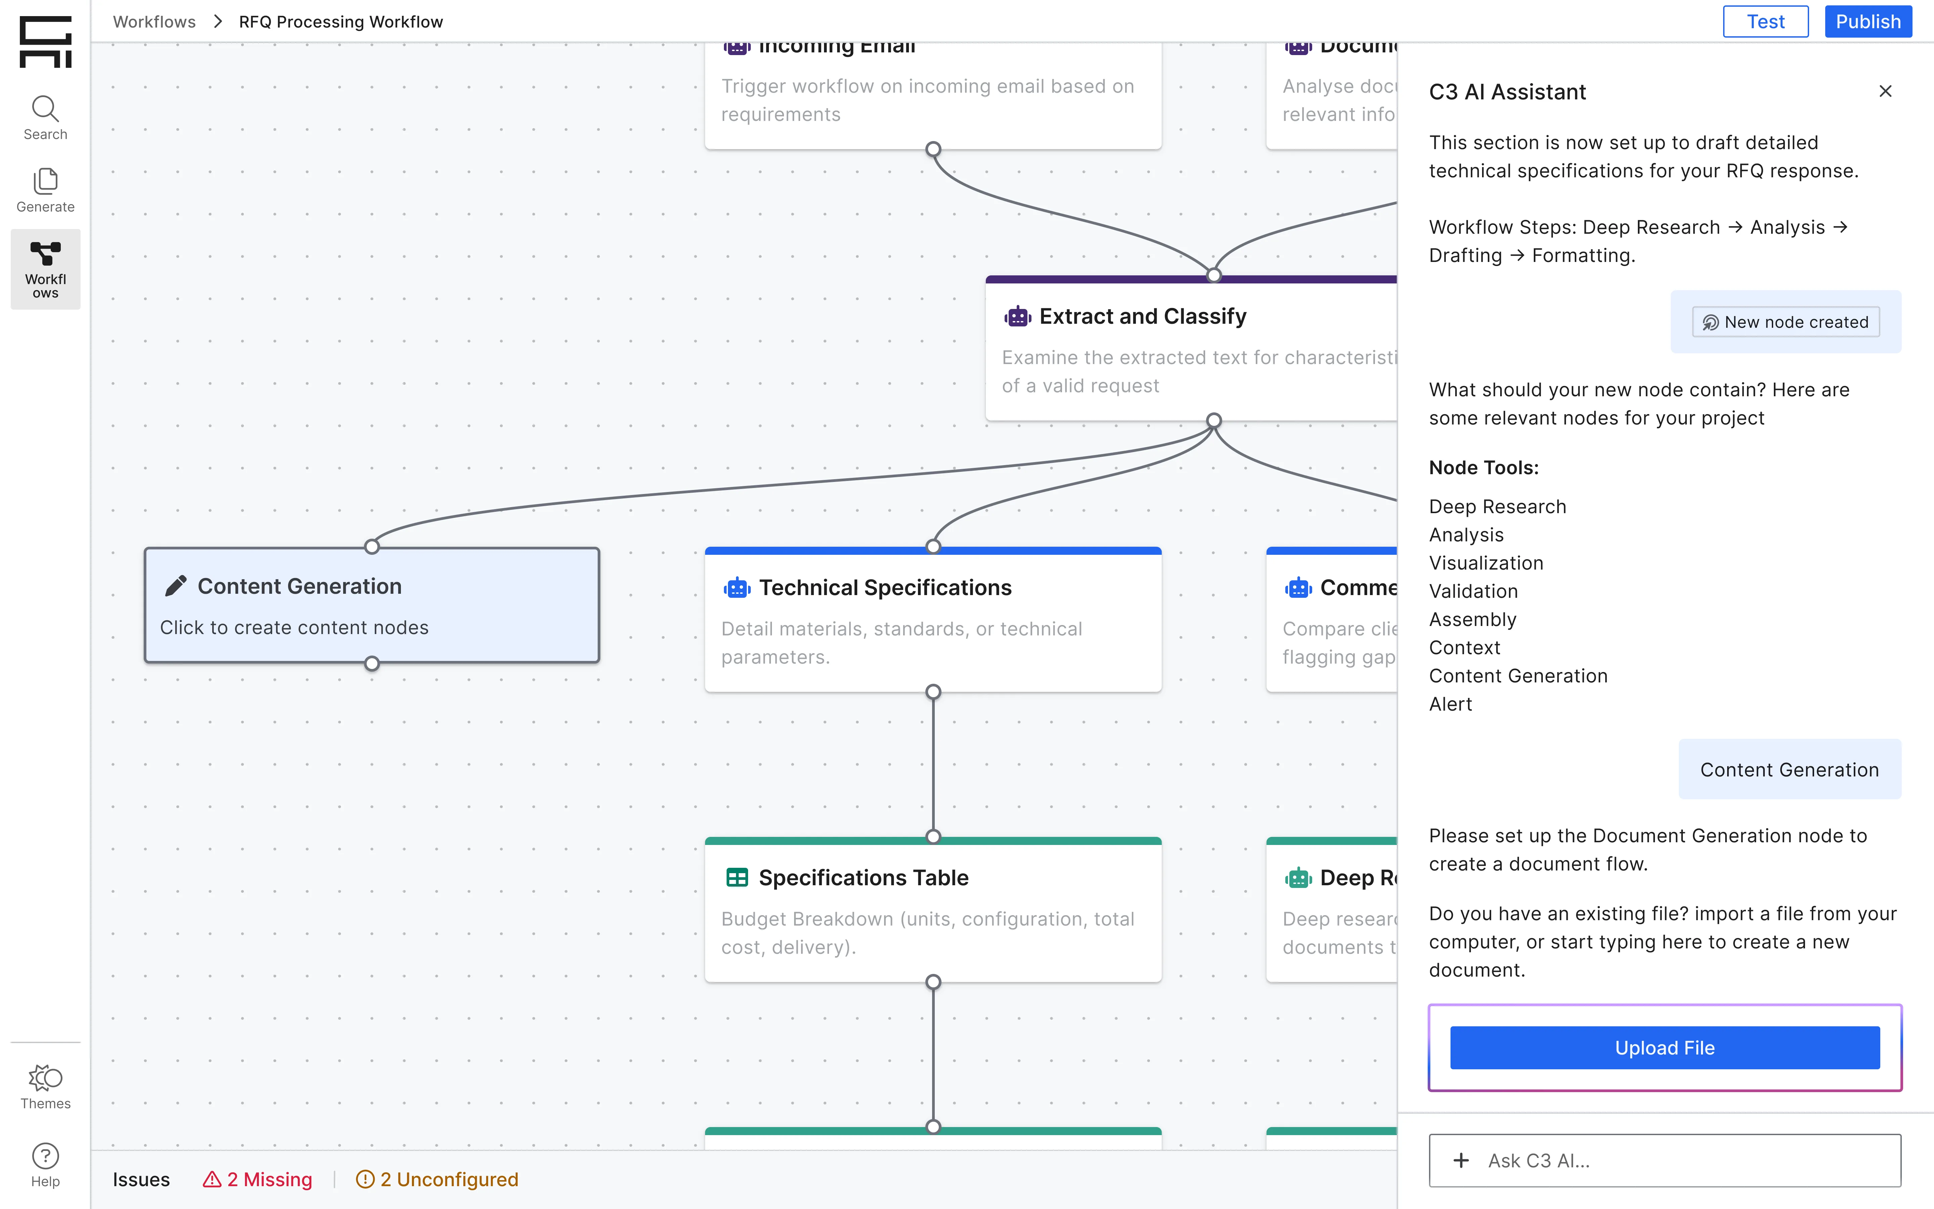
Task: Click the bottom connector of Incoming Email node
Action: [933, 149]
